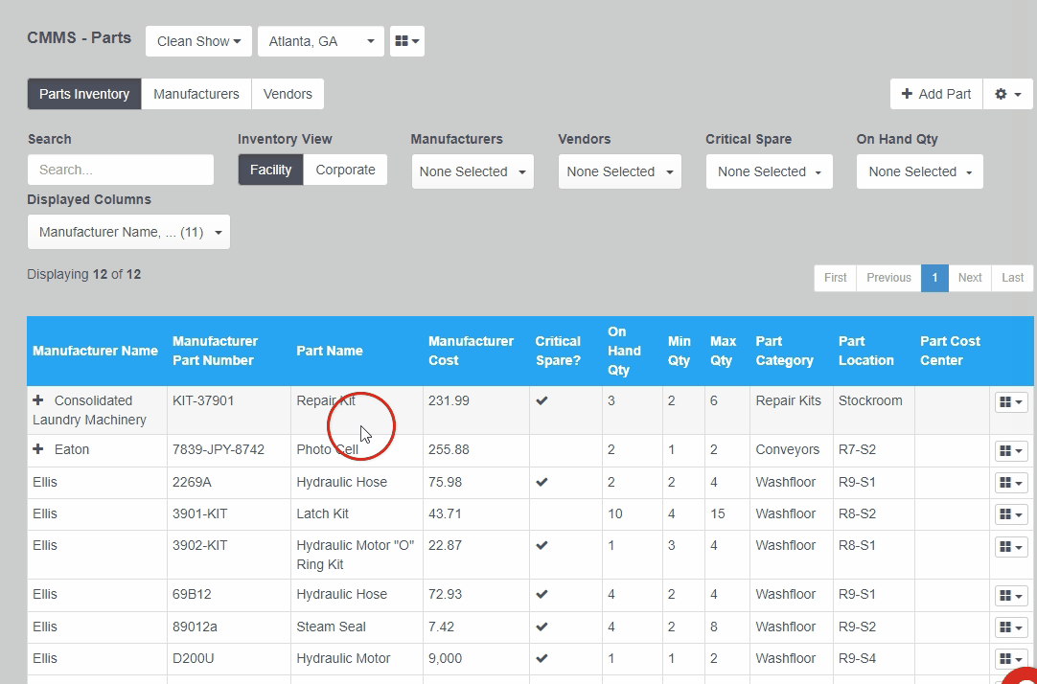Click the Hydraulic Motor "O" Ring Kit name
The width and height of the screenshot is (1037, 684).
point(356,555)
